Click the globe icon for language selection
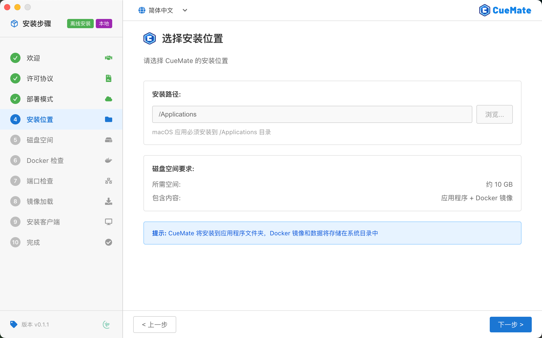The width and height of the screenshot is (542, 338). pyautogui.click(x=142, y=10)
